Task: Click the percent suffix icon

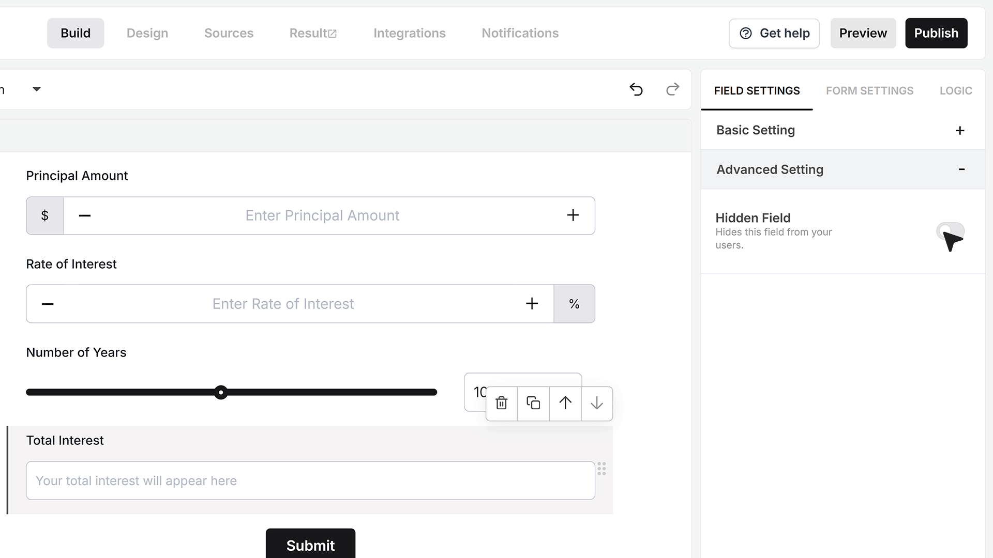Action: (x=574, y=304)
